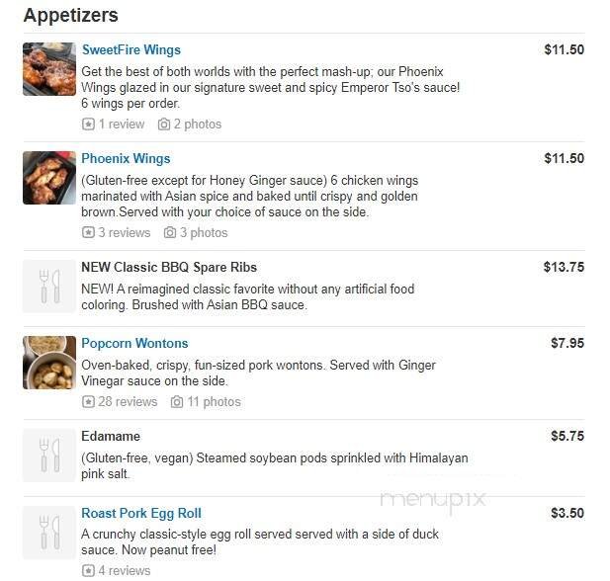Click the placeholder icon for Roast Pork Egg Roll
The image size is (610, 581).
49,533
